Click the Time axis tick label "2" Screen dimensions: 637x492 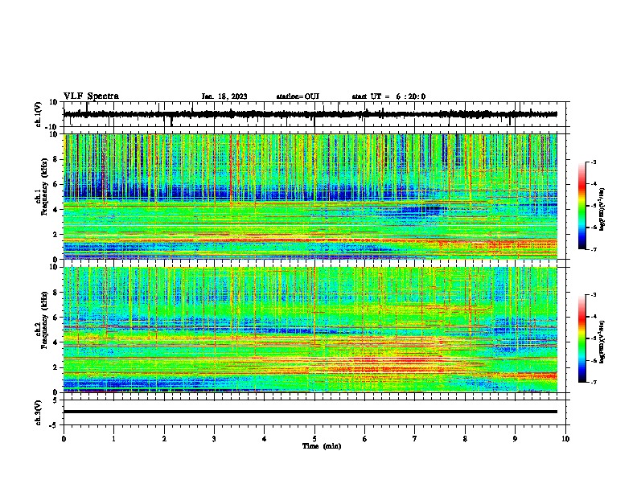[x=164, y=439]
